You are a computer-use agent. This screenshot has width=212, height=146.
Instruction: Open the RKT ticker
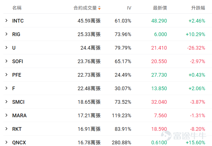point(17,129)
